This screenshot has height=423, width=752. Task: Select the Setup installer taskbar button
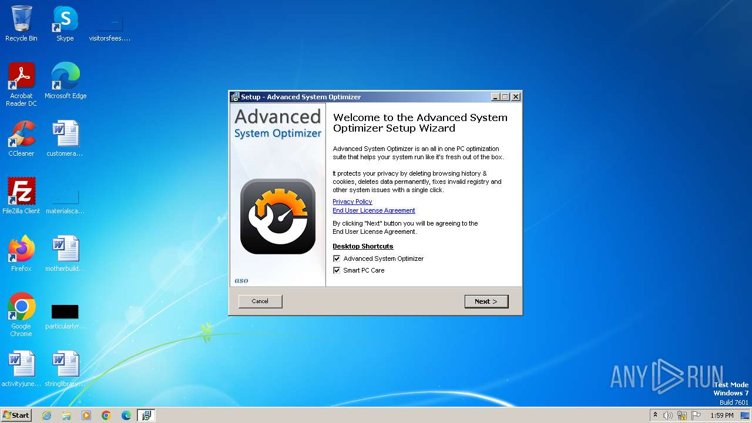(146, 415)
